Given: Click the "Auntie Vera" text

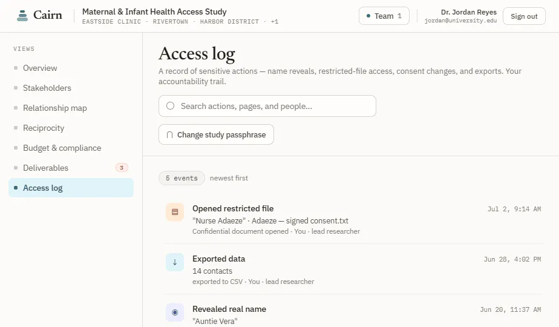Looking at the screenshot, I should tap(215, 322).
